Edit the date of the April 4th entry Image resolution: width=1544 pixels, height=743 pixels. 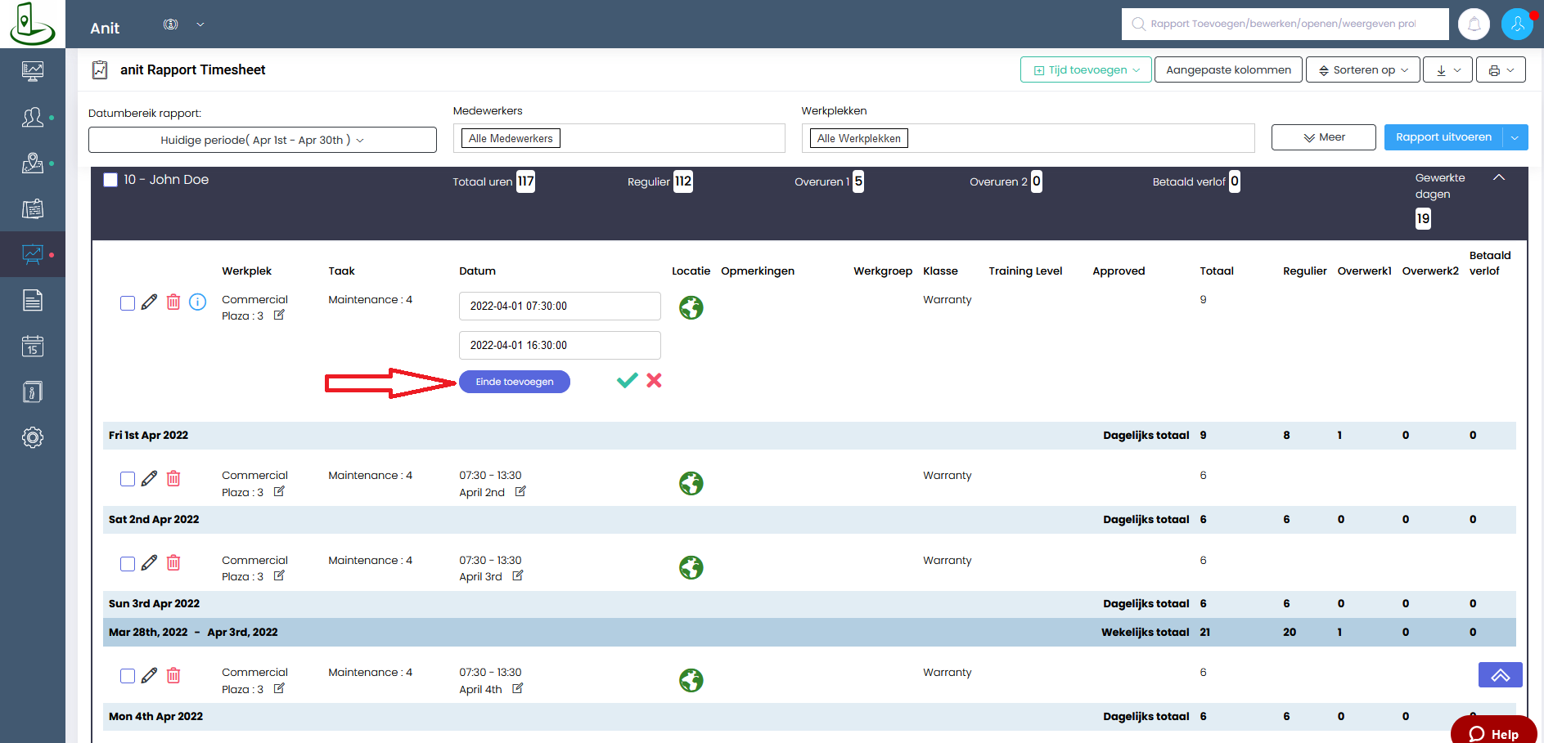pyautogui.click(x=517, y=688)
